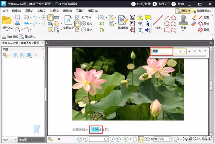Click the sticky note comment icon
The width and height of the screenshot is (215, 144).
[x=148, y=18]
